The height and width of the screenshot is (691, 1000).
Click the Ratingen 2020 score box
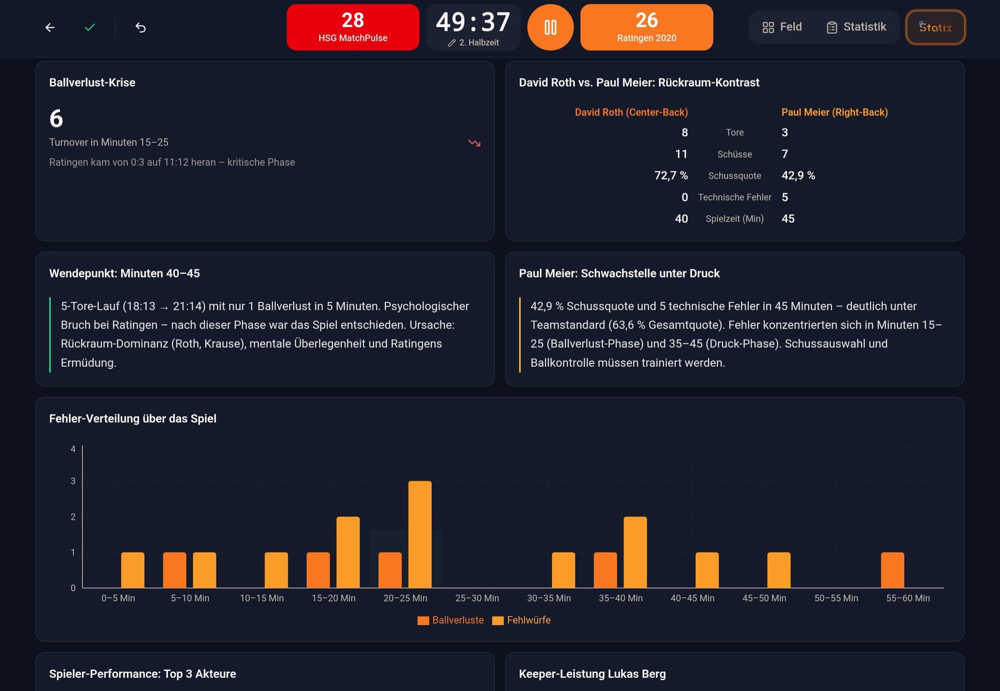coord(646,28)
